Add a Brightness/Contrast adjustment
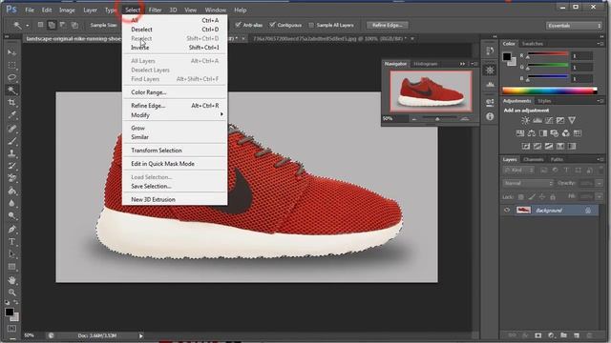 (525, 120)
